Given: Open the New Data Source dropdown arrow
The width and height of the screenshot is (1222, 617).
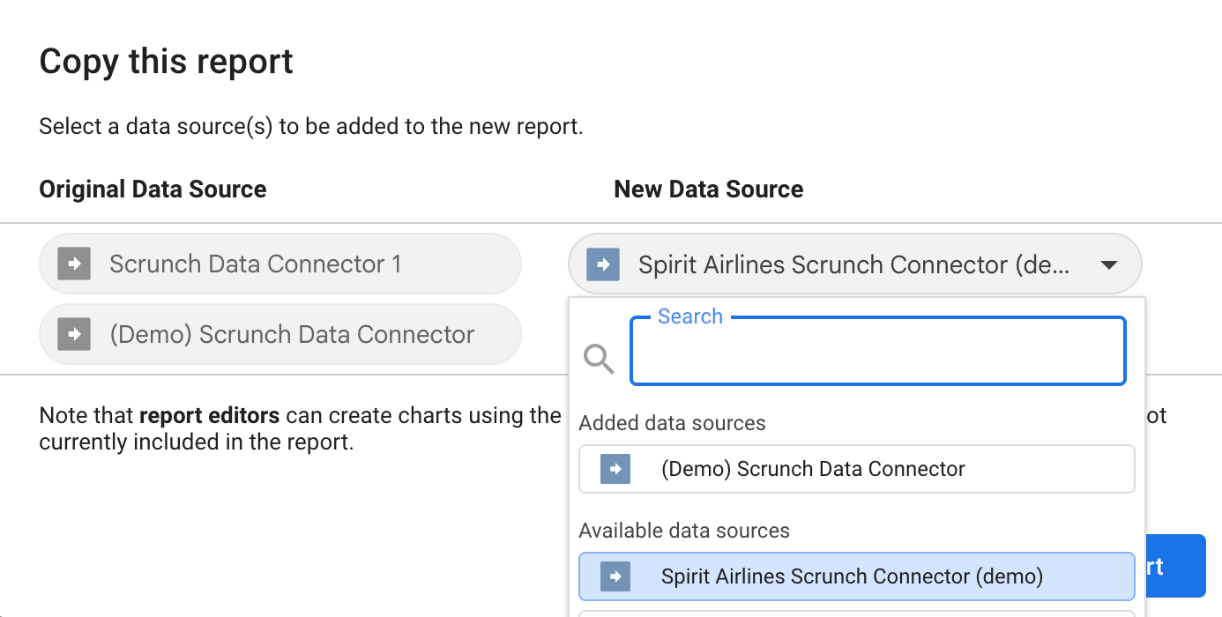Looking at the screenshot, I should (1109, 264).
